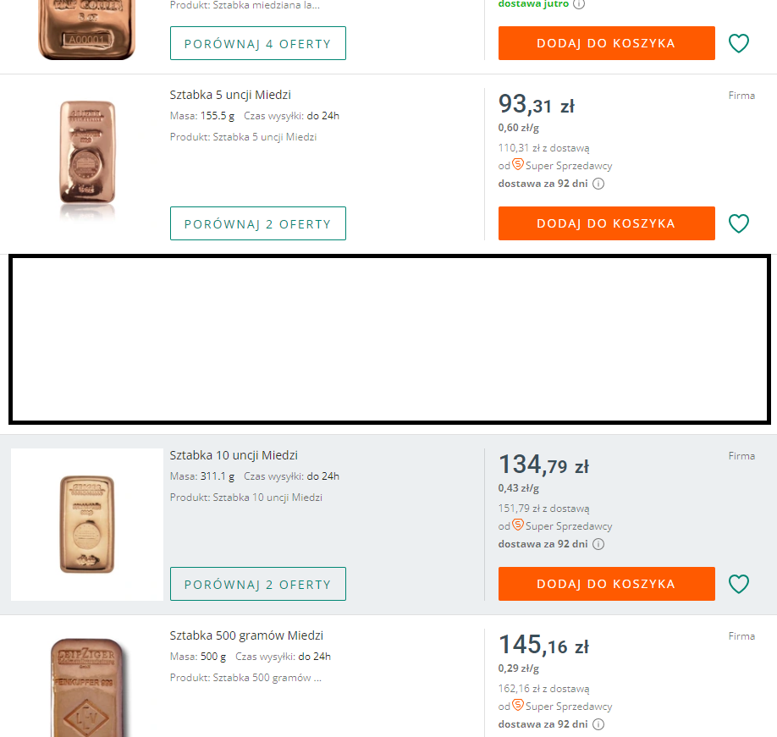Add Sztabka 5 uncji Miedzi to favorites (heart)
The height and width of the screenshot is (737, 777).
click(739, 223)
